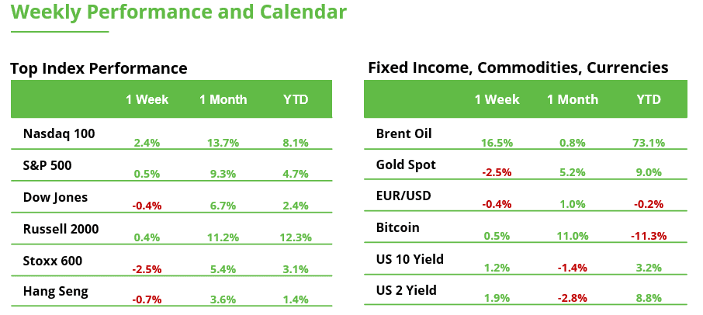Image resolution: width=703 pixels, height=315 pixels.
Task: Select the Top Index Performance heading
Action: (x=99, y=68)
